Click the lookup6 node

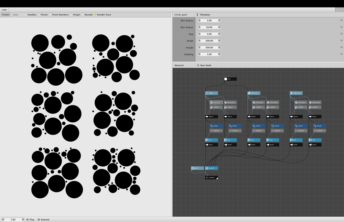click(320, 126)
